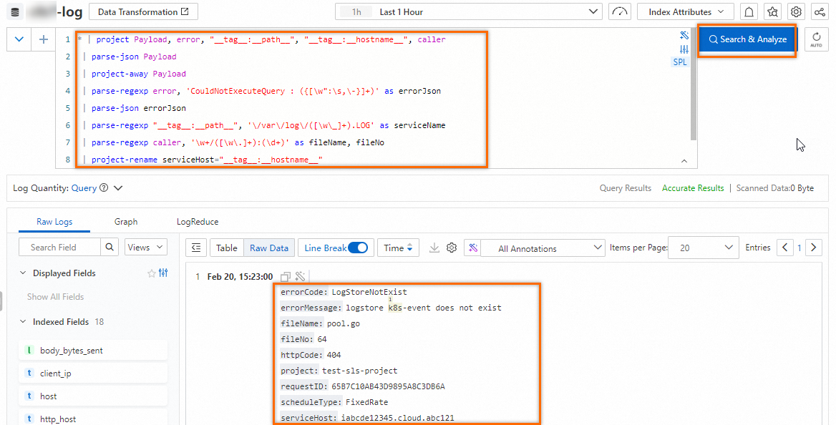Click the httpCode value 404
836x425 pixels.
[334, 355]
